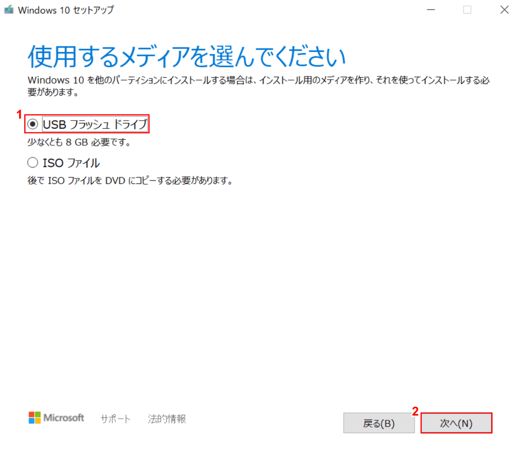Image resolution: width=520 pixels, height=451 pixels.
Task: Close the Windows 10 setup window
Action: pyautogui.click(x=504, y=10)
